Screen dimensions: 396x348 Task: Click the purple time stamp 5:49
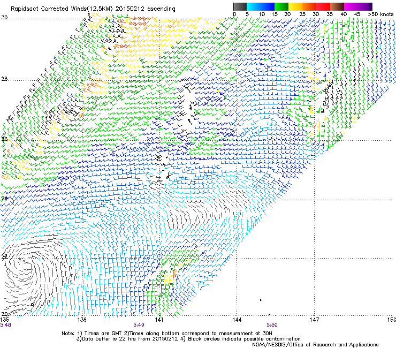(139, 325)
